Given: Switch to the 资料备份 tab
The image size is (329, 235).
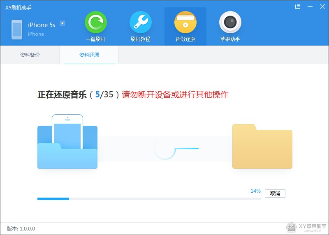Looking at the screenshot, I should coord(30,55).
